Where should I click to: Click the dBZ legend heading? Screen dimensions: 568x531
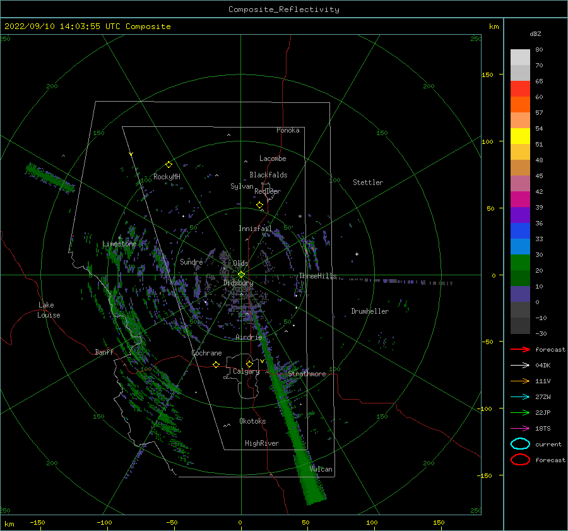535,33
